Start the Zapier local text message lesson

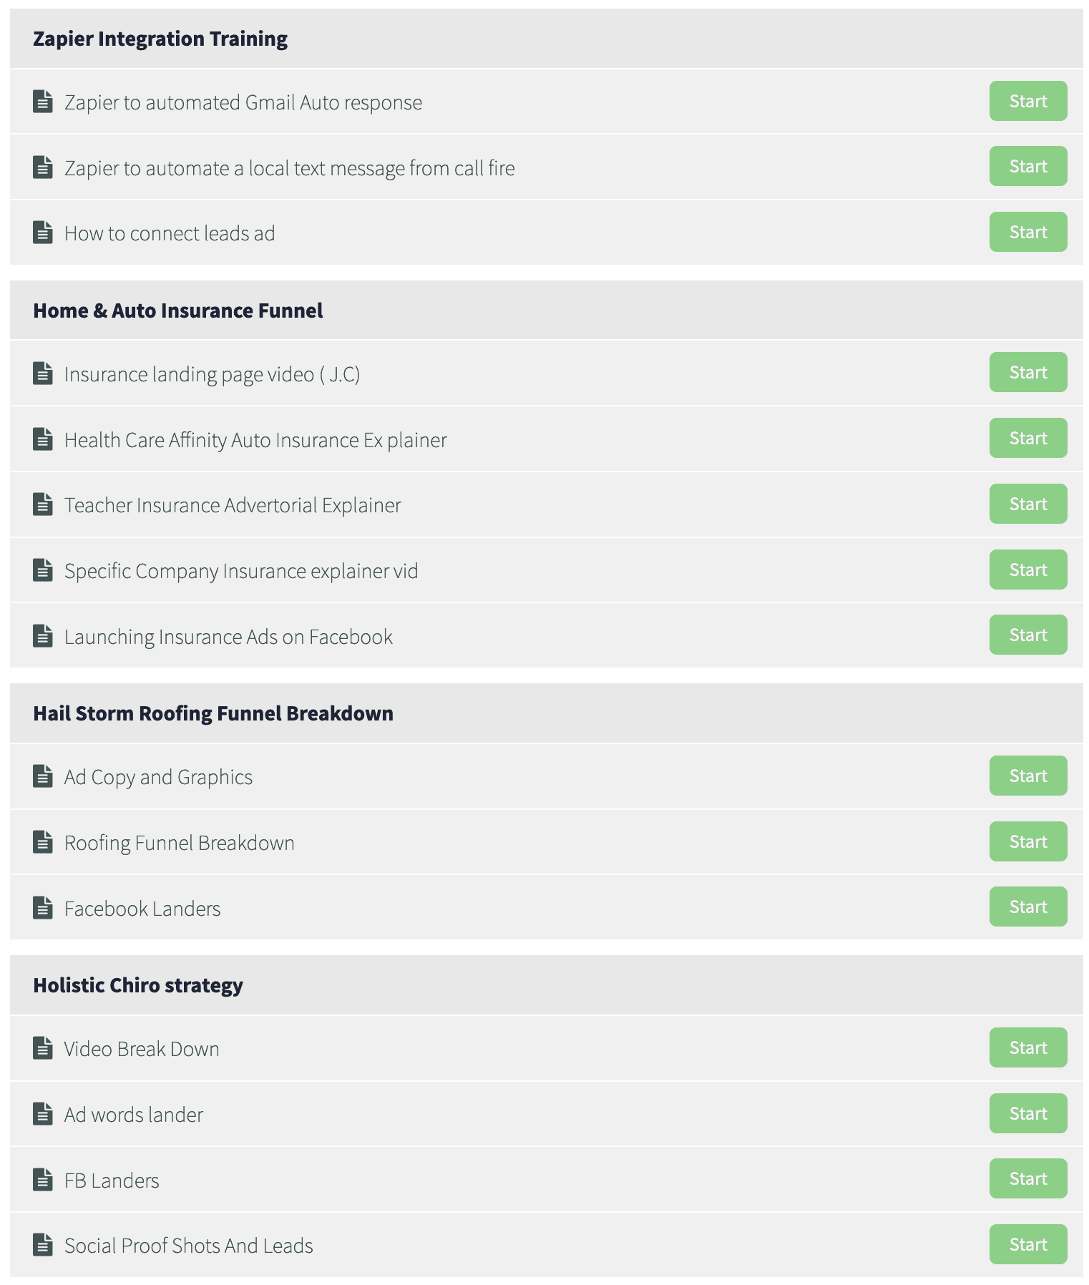pos(1028,166)
